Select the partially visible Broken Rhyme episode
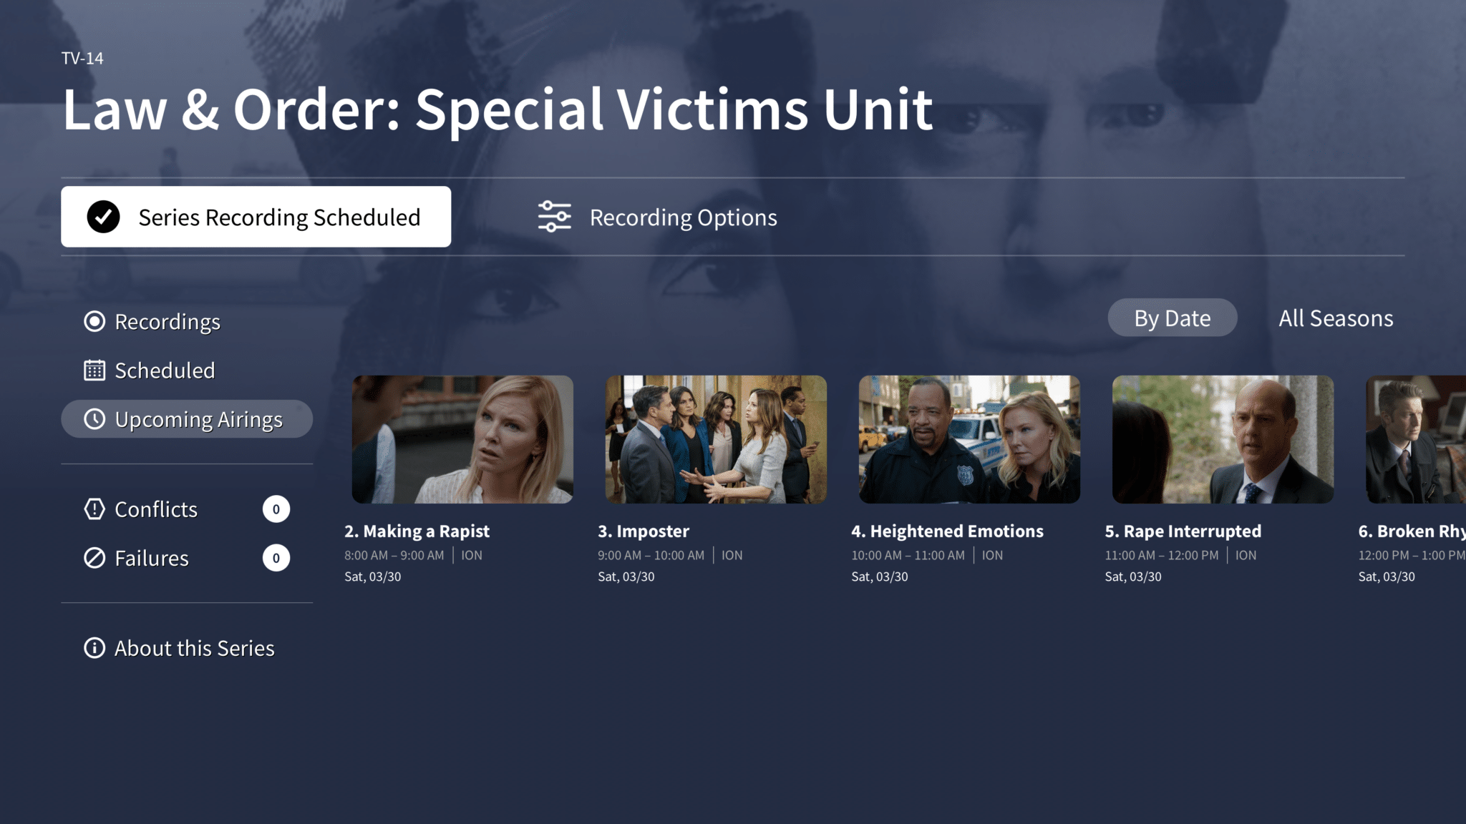 pyautogui.click(x=1416, y=439)
